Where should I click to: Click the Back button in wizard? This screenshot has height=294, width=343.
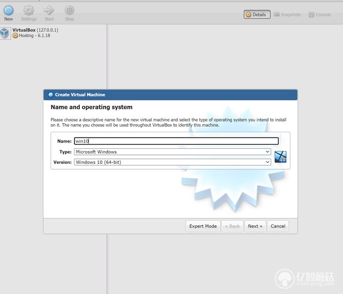232,226
